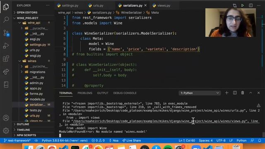The height and width of the screenshot is (149, 265).
Task: Open apps.py in the explorer
Action: point(36,88)
